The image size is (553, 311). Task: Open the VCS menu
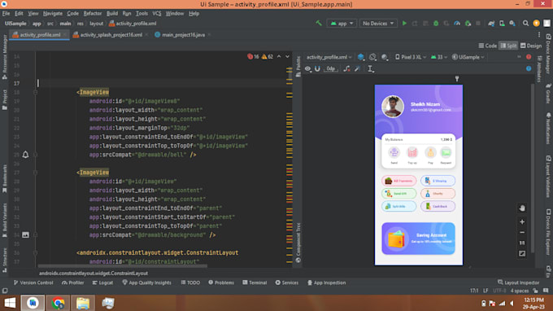(x=157, y=13)
